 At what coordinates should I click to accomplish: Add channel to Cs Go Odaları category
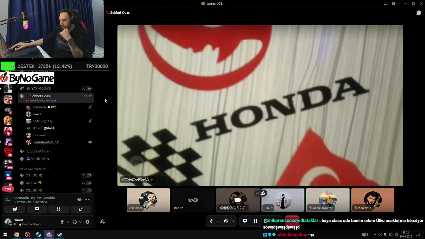(x=90, y=169)
